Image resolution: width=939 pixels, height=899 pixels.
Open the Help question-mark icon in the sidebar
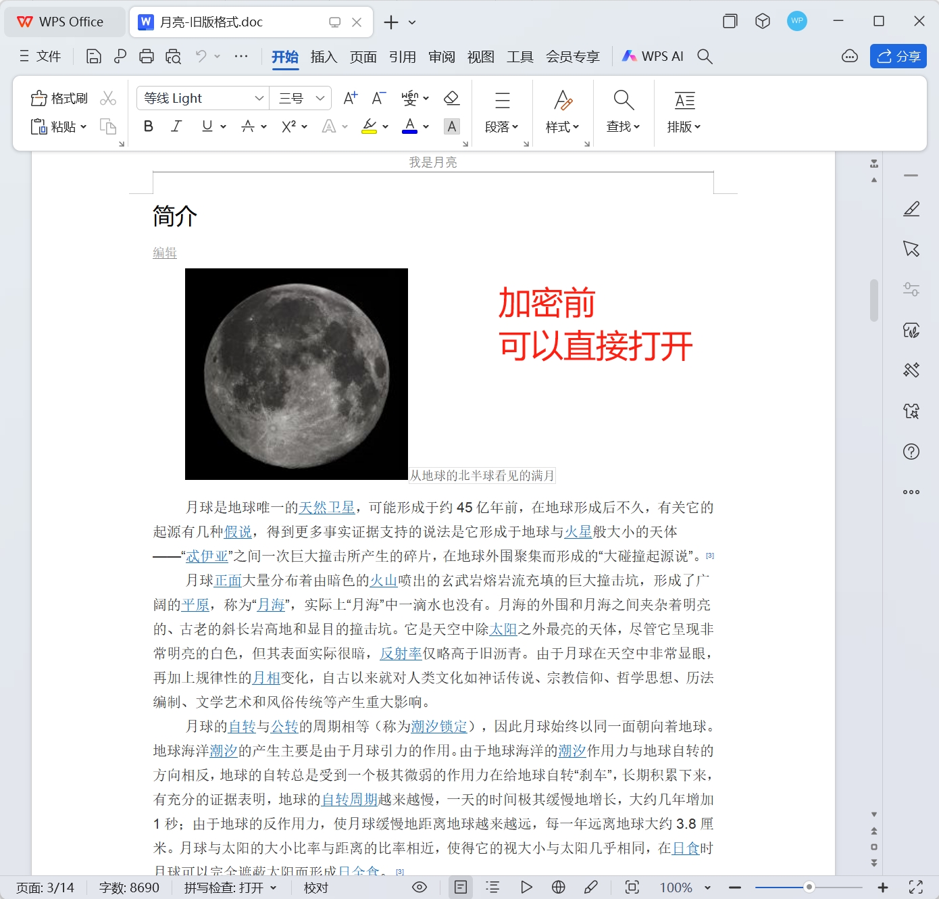coord(911,451)
